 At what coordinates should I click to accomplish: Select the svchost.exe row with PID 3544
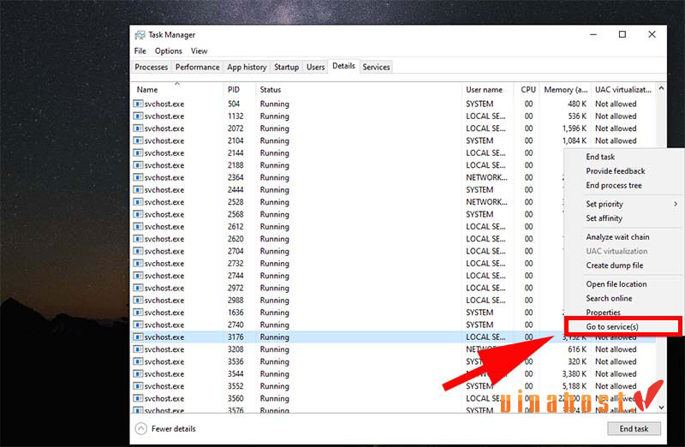[393, 374]
